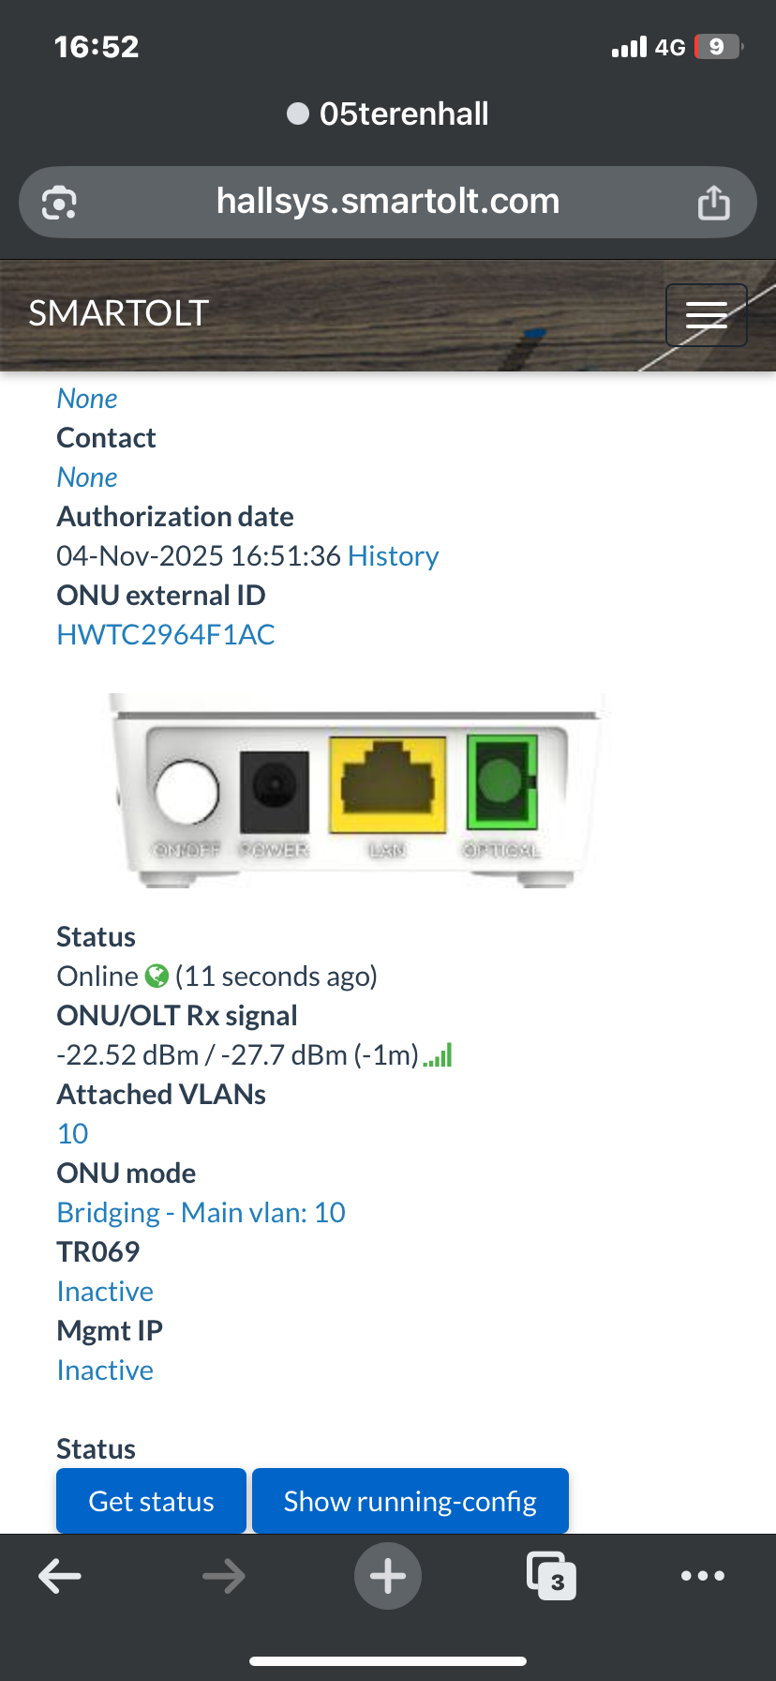Tap the hallsys.smartolt.com address field

(x=387, y=202)
